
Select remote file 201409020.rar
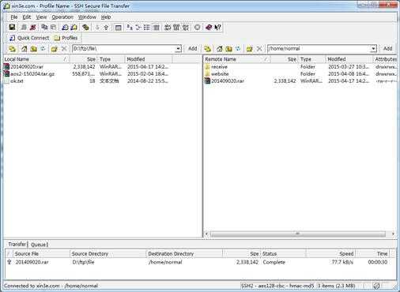tap(228, 81)
